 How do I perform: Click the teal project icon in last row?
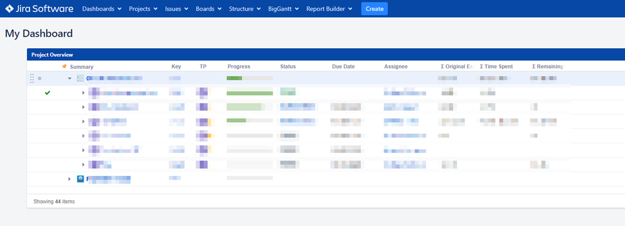click(x=81, y=179)
